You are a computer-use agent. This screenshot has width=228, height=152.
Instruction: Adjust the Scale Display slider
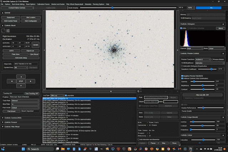tap(112, 7)
